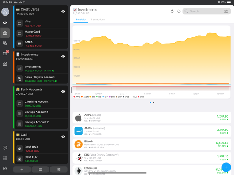Viewport: 234px width, 175px height.
Task: Open the Accounts bank icon in sidebar
Action: [x=5, y=33]
